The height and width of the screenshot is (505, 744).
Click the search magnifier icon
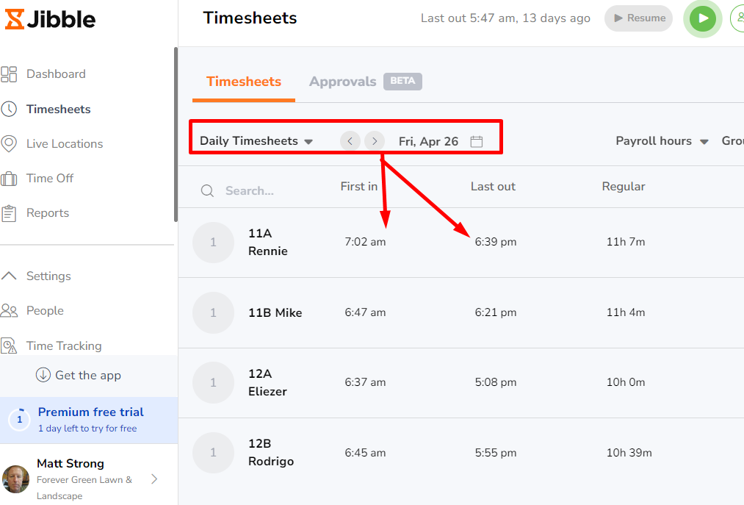(x=208, y=191)
